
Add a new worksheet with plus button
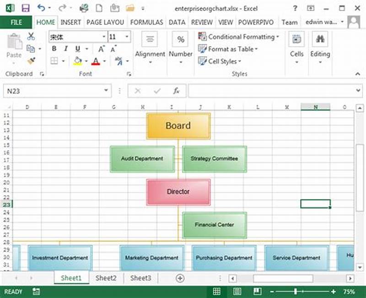click(180, 278)
